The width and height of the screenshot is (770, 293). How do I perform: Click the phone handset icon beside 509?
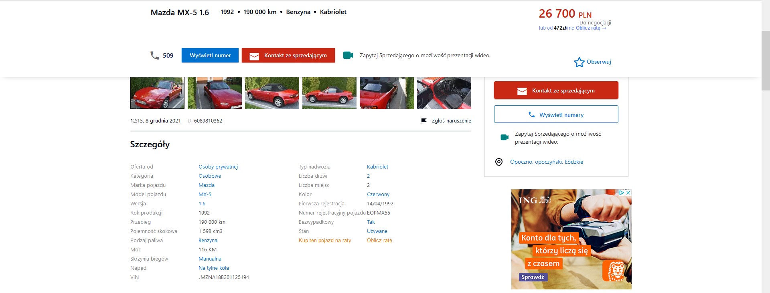click(155, 55)
